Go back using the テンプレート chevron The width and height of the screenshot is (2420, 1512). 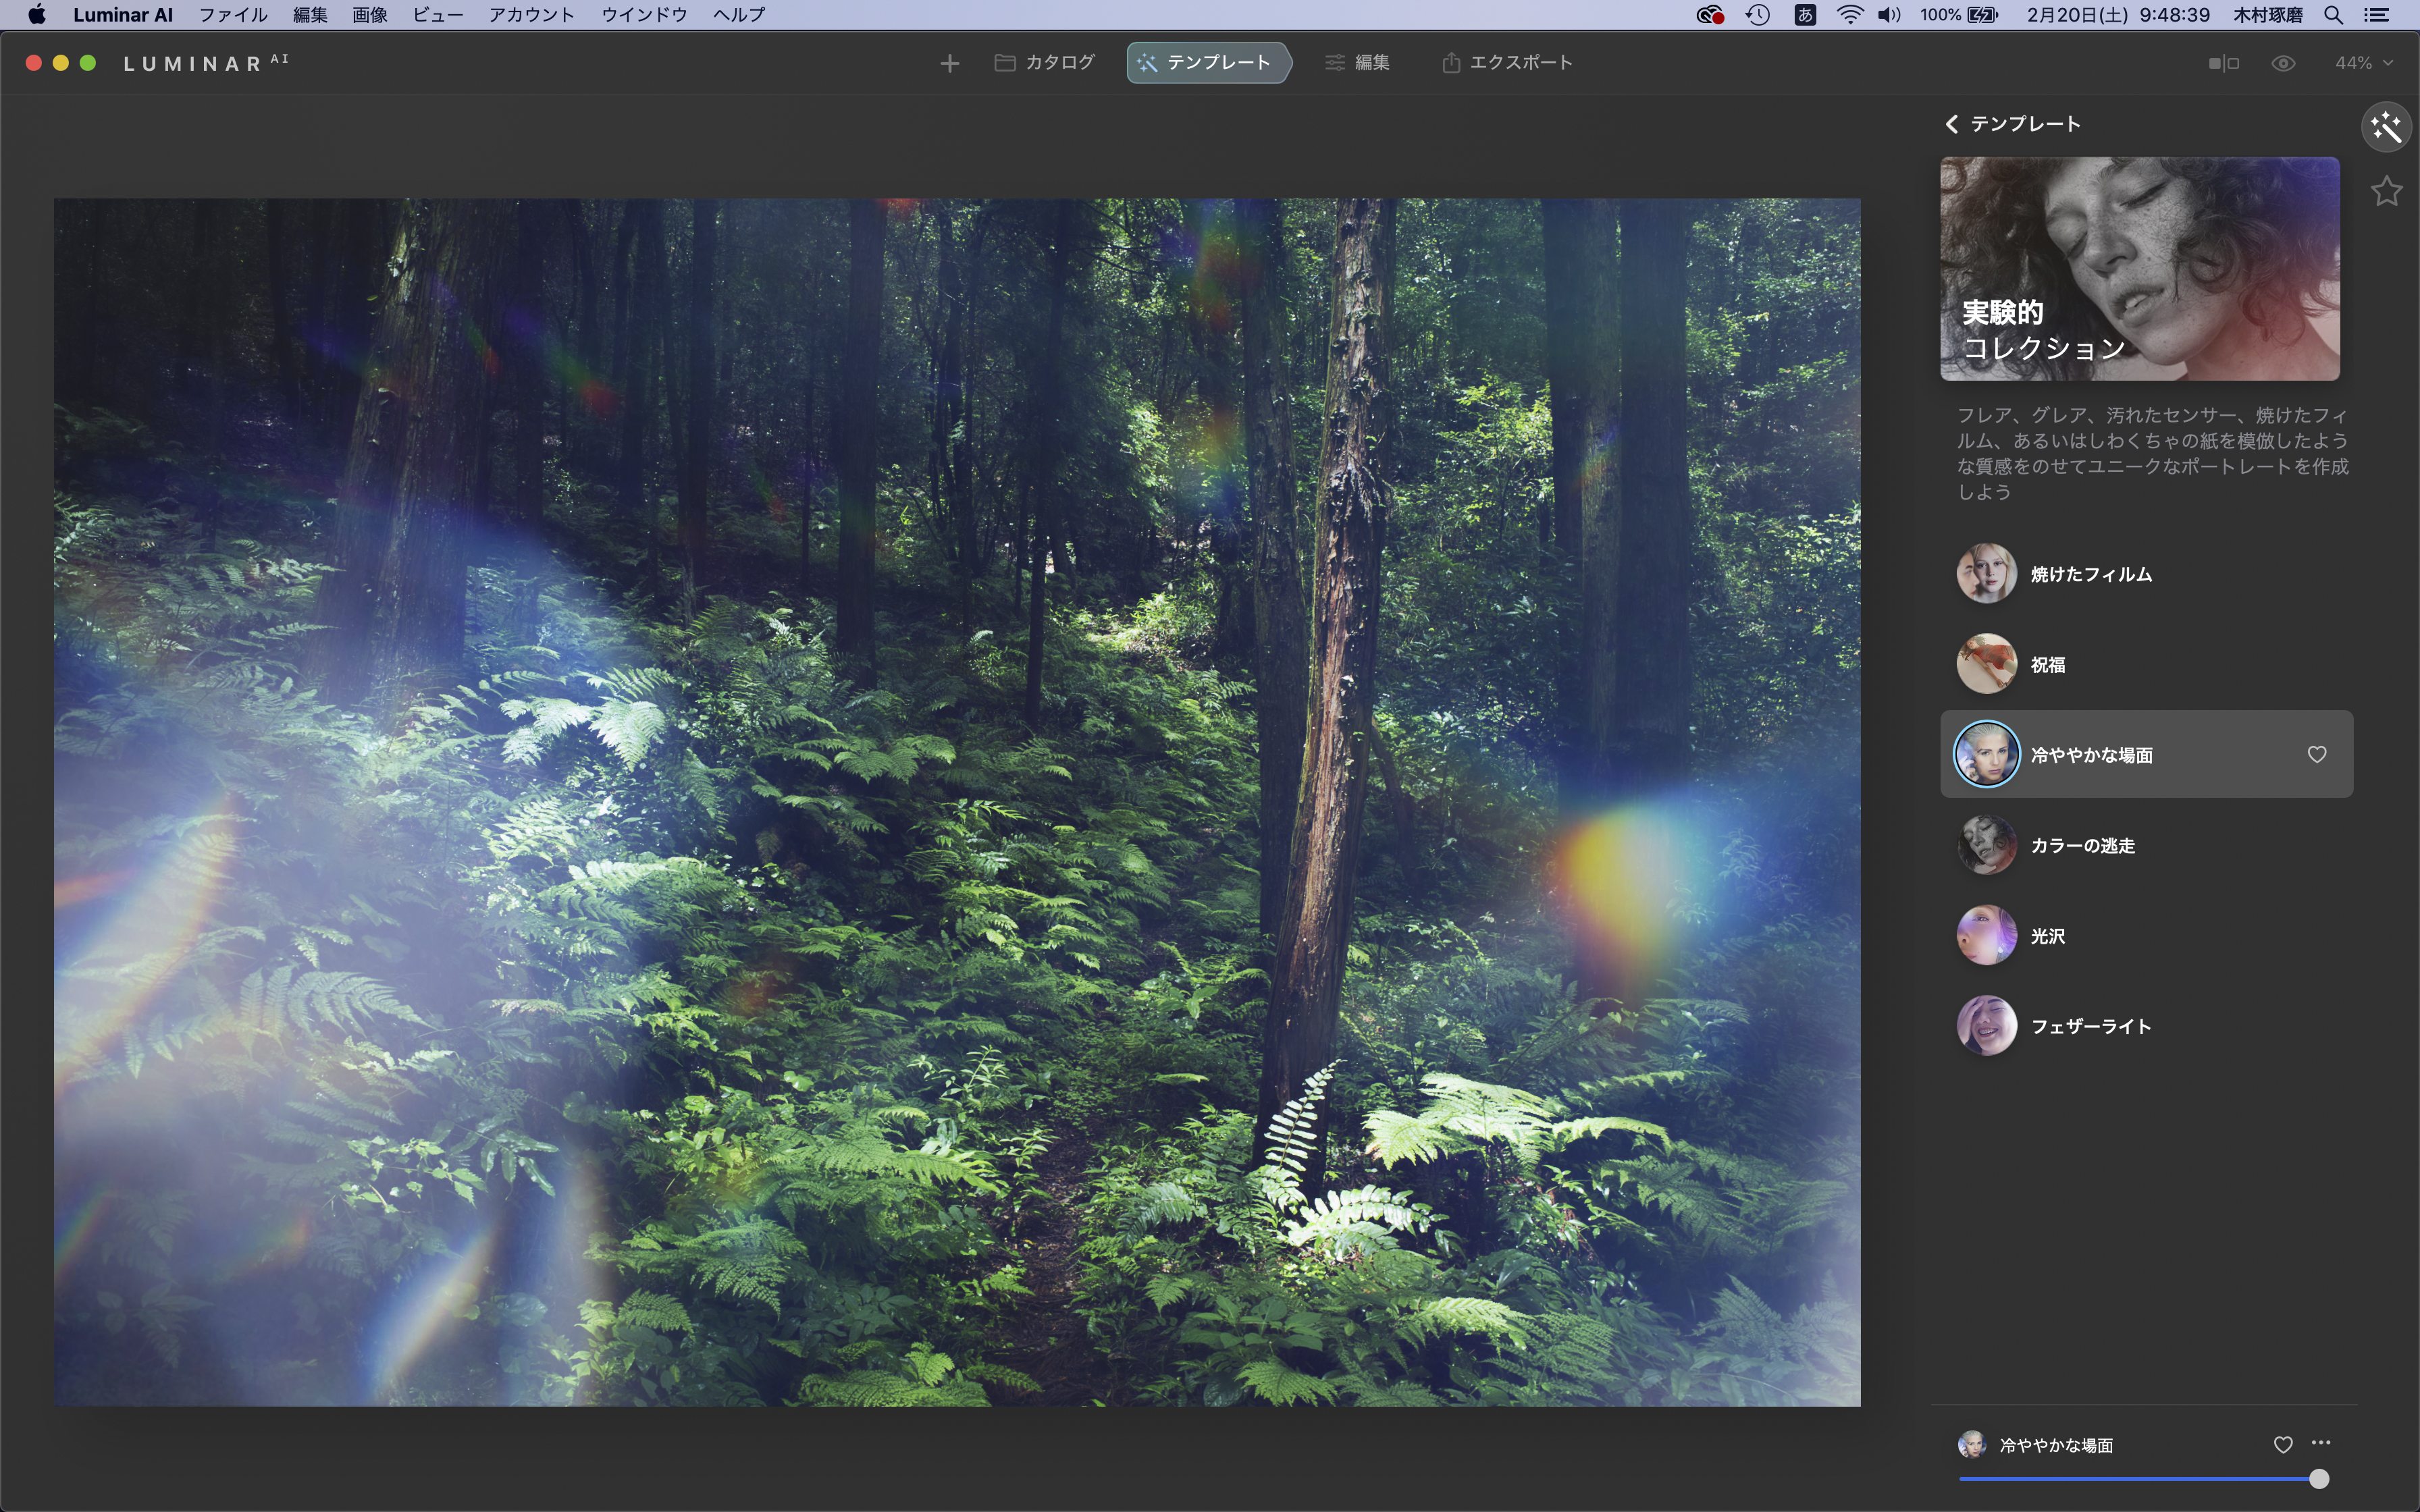[x=1951, y=124]
